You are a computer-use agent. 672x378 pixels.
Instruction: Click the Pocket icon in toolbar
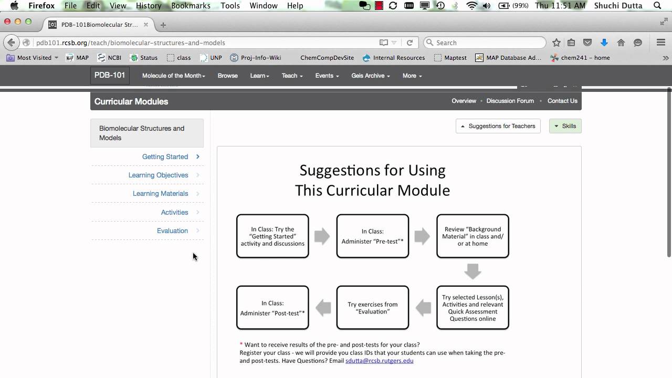pos(587,43)
